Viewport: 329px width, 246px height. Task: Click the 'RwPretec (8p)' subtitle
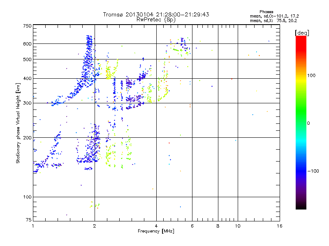point(156,20)
